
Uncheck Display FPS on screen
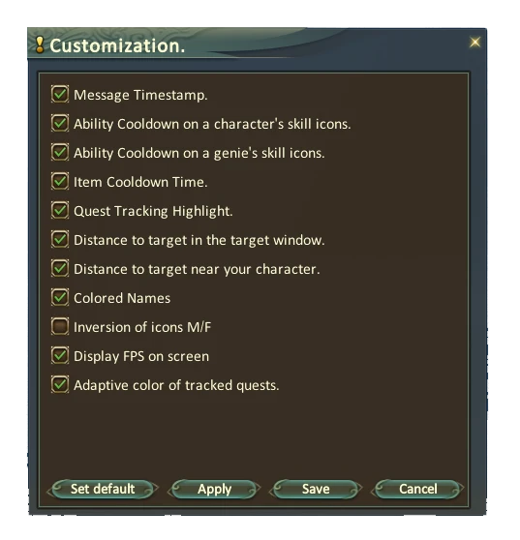tap(60, 355)
